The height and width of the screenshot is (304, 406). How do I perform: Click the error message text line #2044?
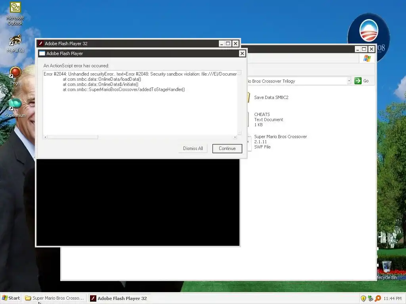140,74
